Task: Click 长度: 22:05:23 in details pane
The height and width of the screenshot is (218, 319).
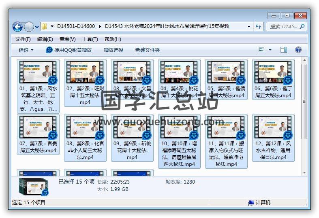Action: (x=113, y=182)
